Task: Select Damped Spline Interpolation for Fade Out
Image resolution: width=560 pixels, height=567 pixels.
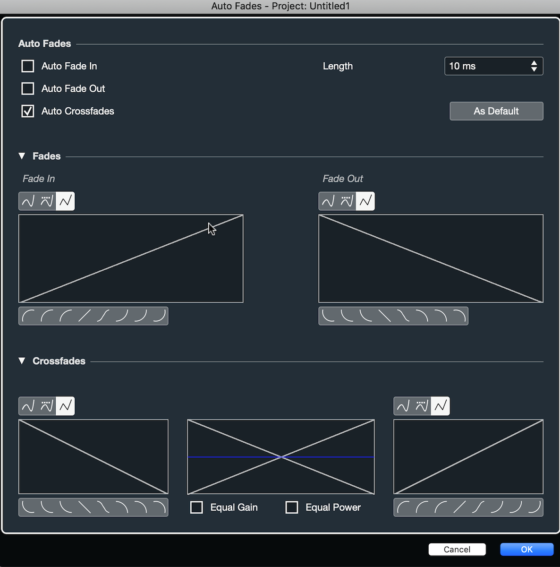Action: [x=347, y=201]
